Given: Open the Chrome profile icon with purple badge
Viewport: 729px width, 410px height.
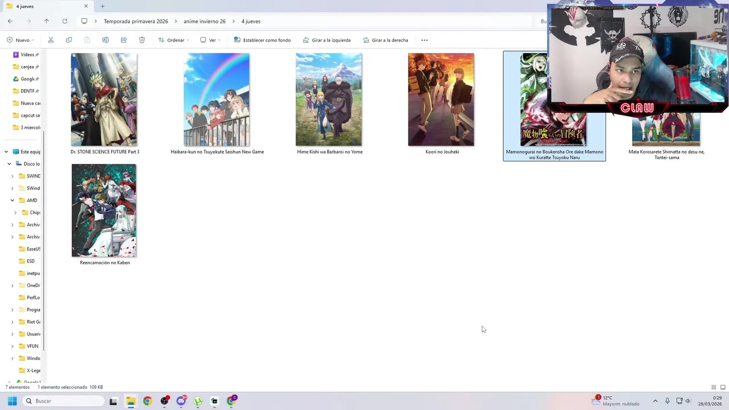Looking at the screenshot, I should click(x=231, y=401).
